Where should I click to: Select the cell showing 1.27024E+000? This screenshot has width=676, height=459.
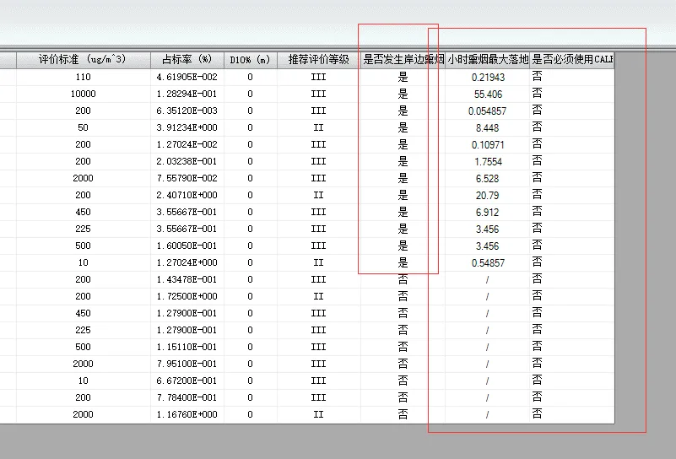(x=187, y=262)
